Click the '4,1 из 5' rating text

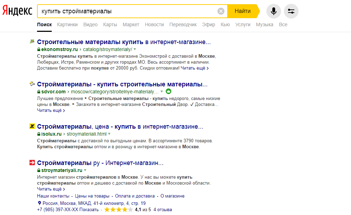(143, 210)
